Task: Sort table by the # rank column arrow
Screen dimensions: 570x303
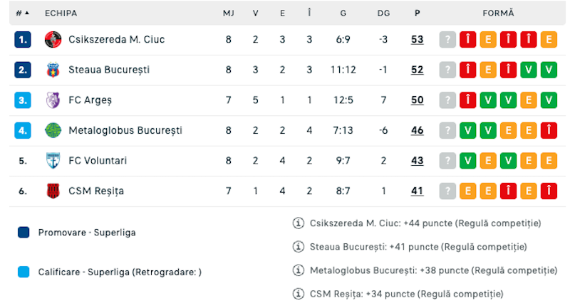Action: click(x=23, y=13)
